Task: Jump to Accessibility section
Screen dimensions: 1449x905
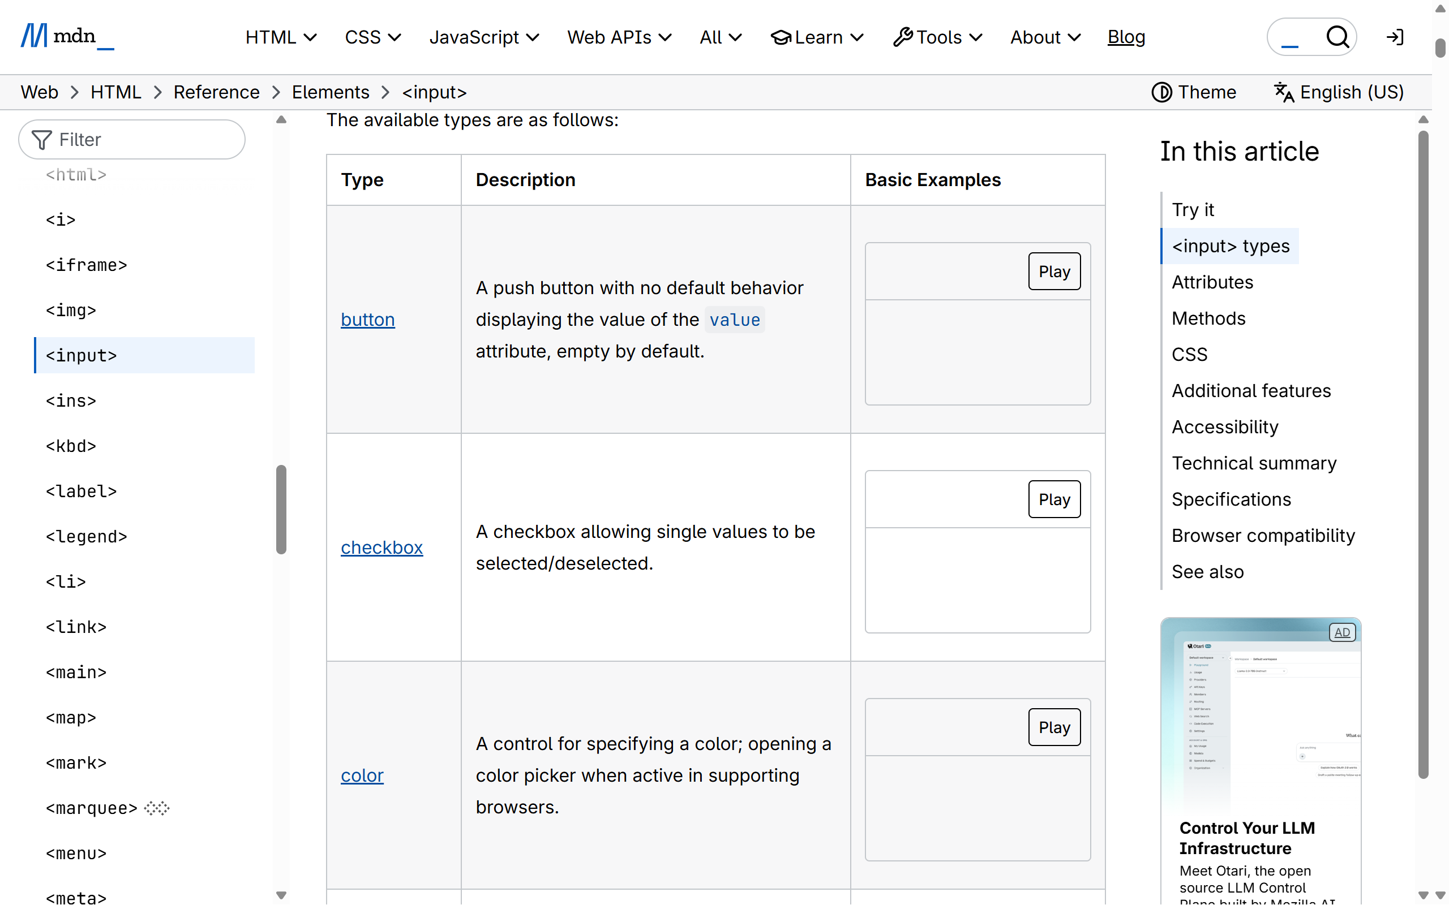Action: pos(1224,426)
